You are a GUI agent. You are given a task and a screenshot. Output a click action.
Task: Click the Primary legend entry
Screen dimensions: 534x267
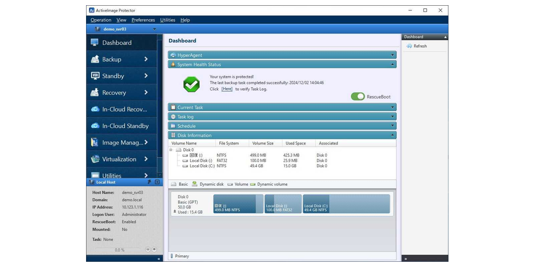pos(180,256)
